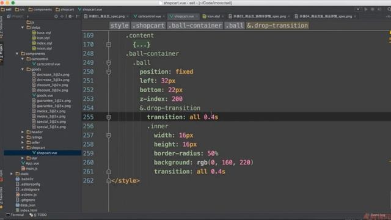
Task: Collapse the cartcontrol folder
Action: 23,59
